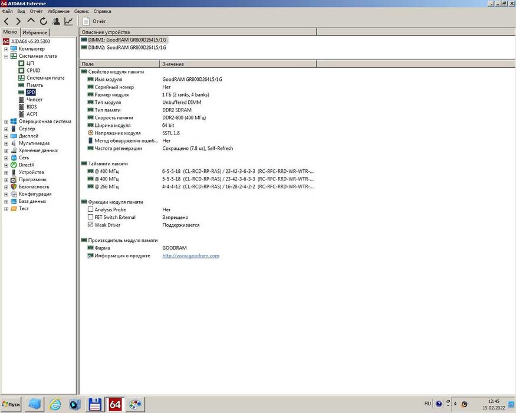Select the @ 266 МГц timings row
The image size is (516, 413).
tap(198, 187)
